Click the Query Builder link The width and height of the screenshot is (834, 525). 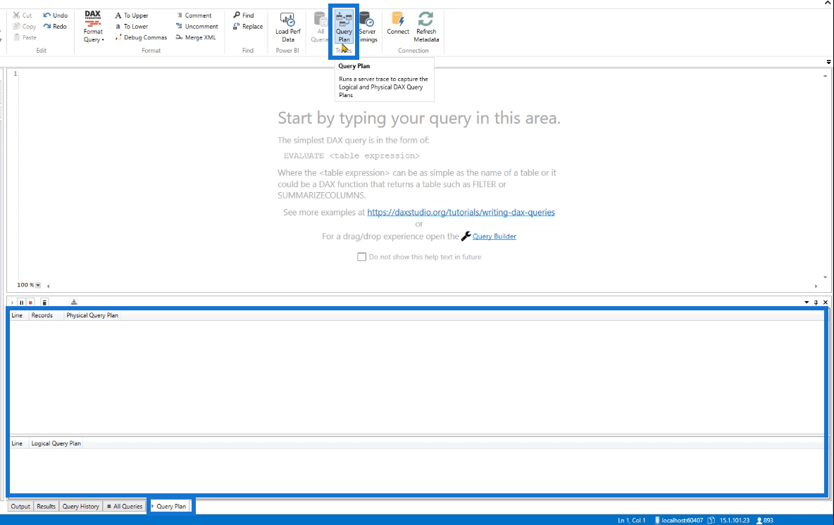(494, 236)
